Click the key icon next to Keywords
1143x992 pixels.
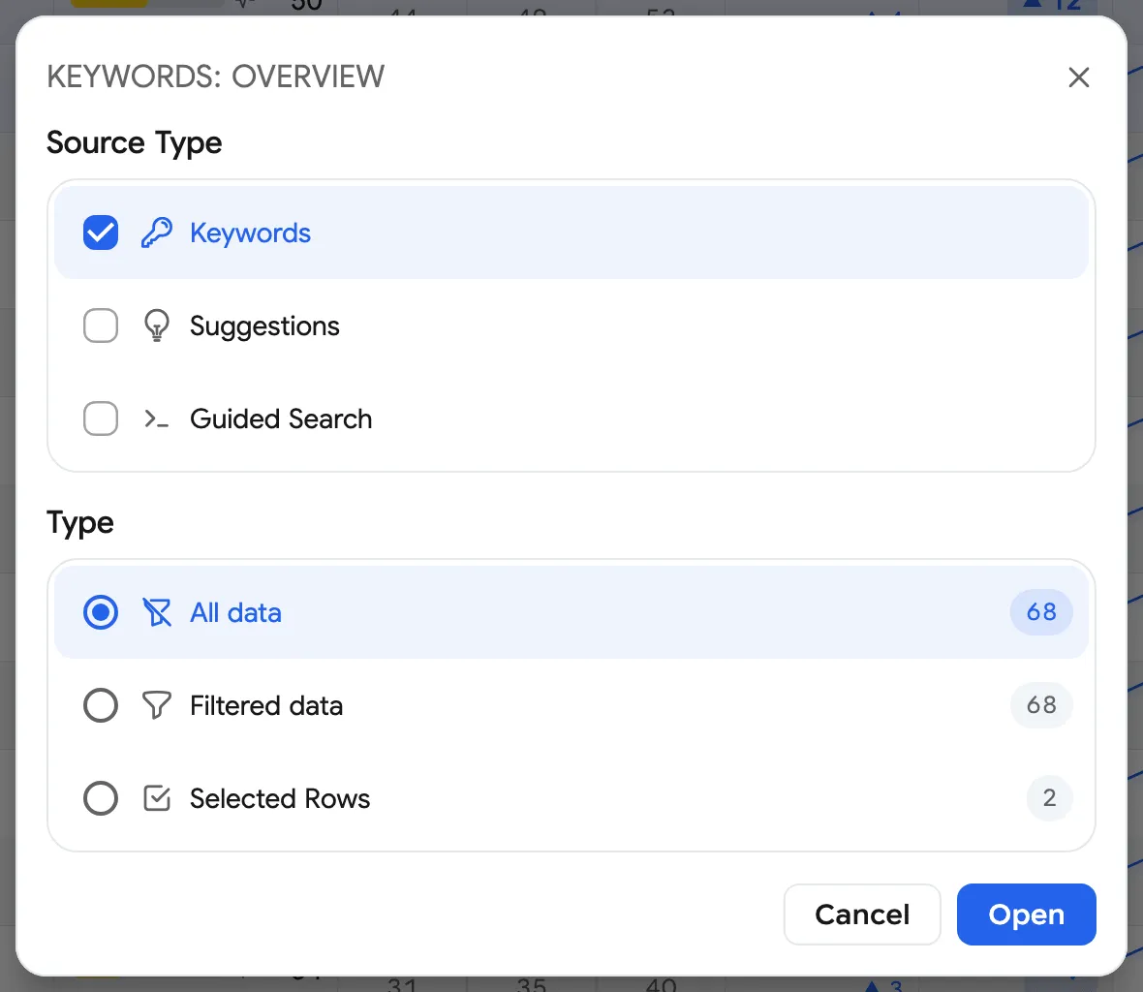157,232
